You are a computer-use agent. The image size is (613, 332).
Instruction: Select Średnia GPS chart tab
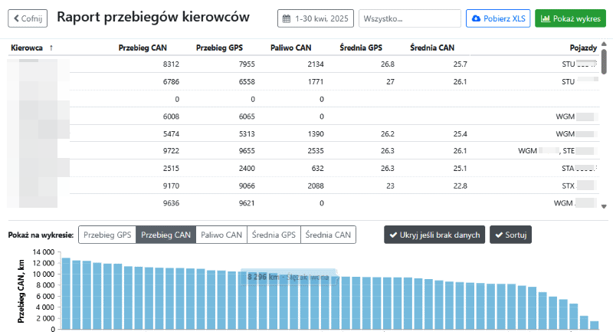(x=274, y=235)
